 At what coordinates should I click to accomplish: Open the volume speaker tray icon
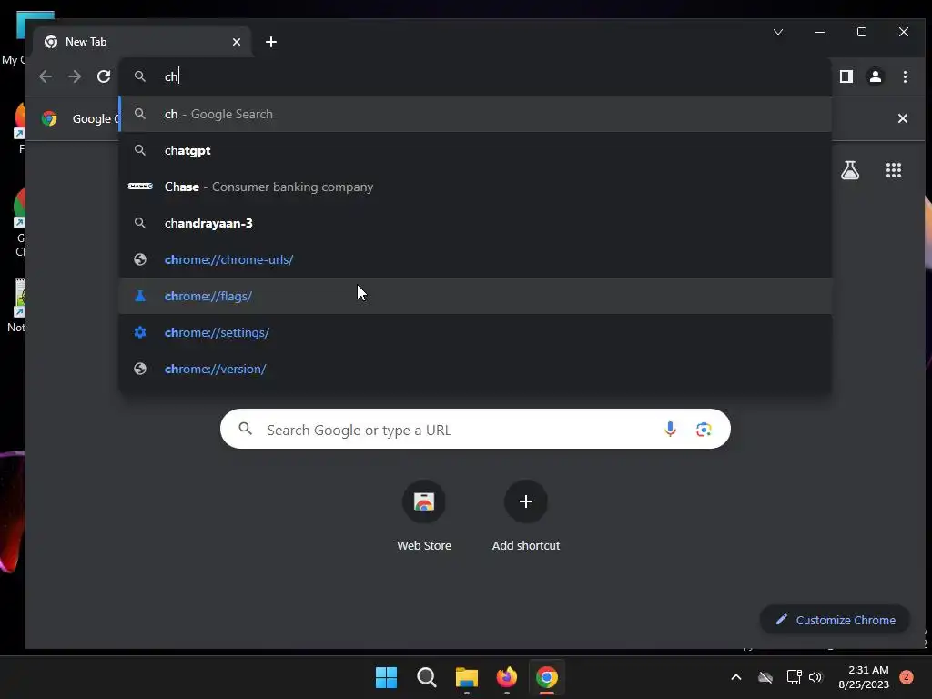pyautogui.click(x=815, y=677)
